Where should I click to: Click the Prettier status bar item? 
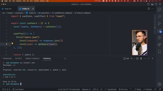tap(148, 89)
